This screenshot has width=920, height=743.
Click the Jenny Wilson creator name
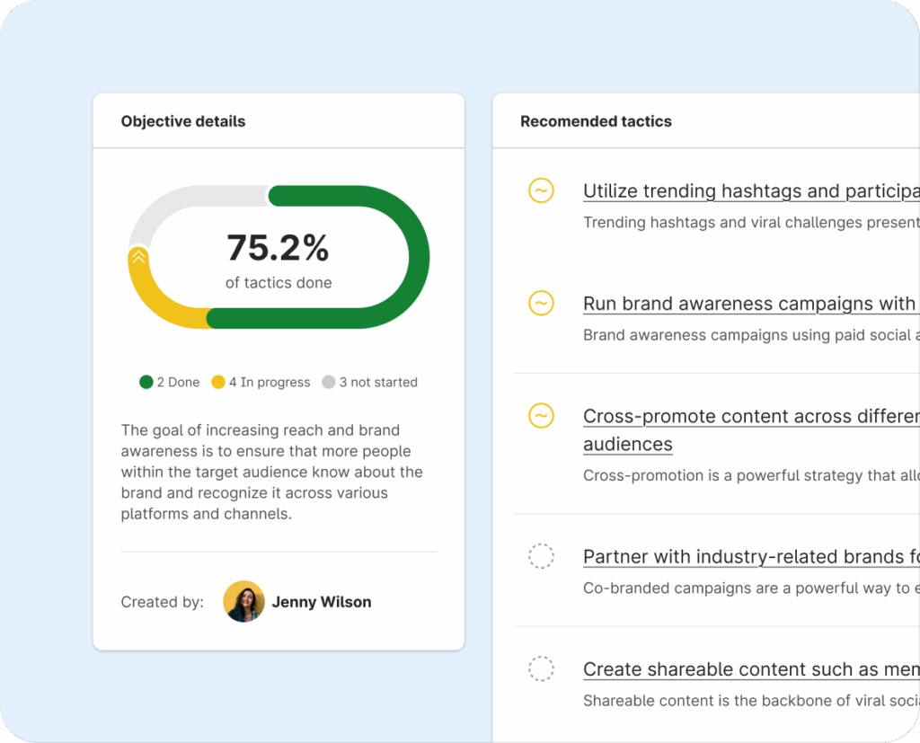[322, 602]
